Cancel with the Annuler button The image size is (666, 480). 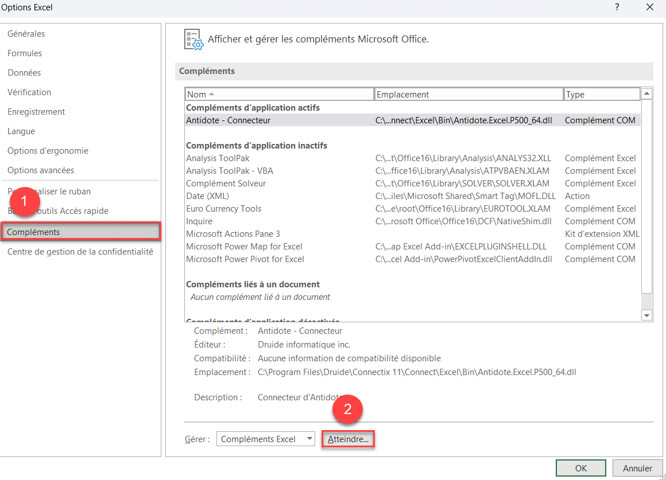pyautogui.click(x=637, y=468)
